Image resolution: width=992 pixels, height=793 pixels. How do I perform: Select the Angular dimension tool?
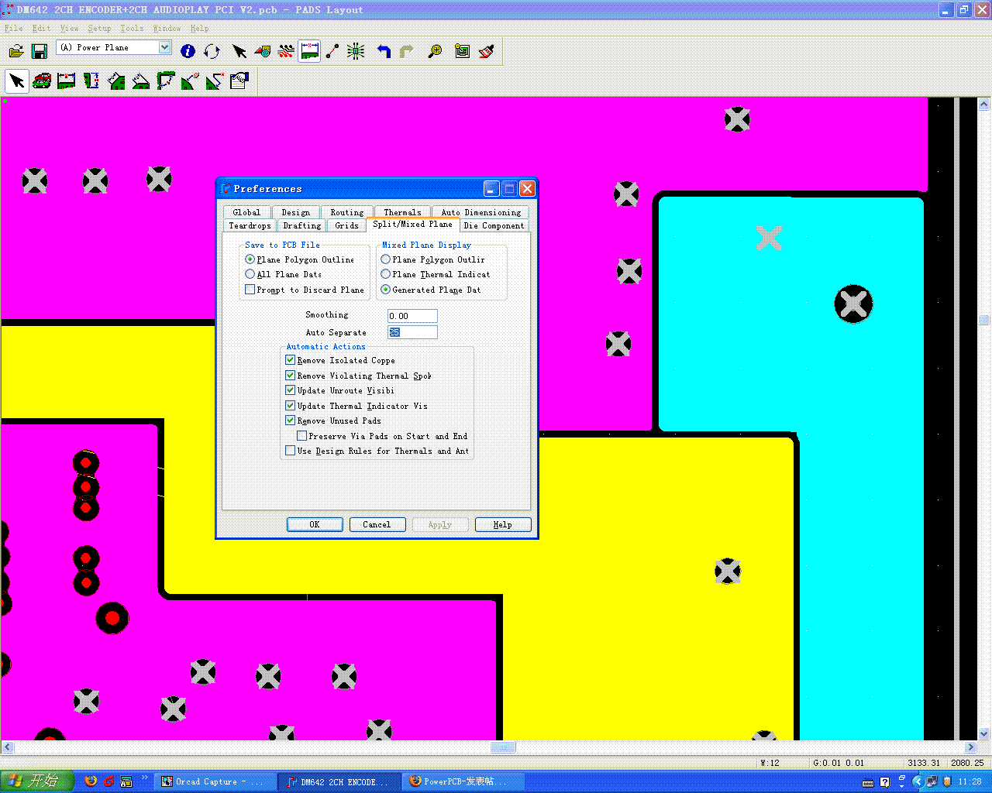(x=166, y=81)
